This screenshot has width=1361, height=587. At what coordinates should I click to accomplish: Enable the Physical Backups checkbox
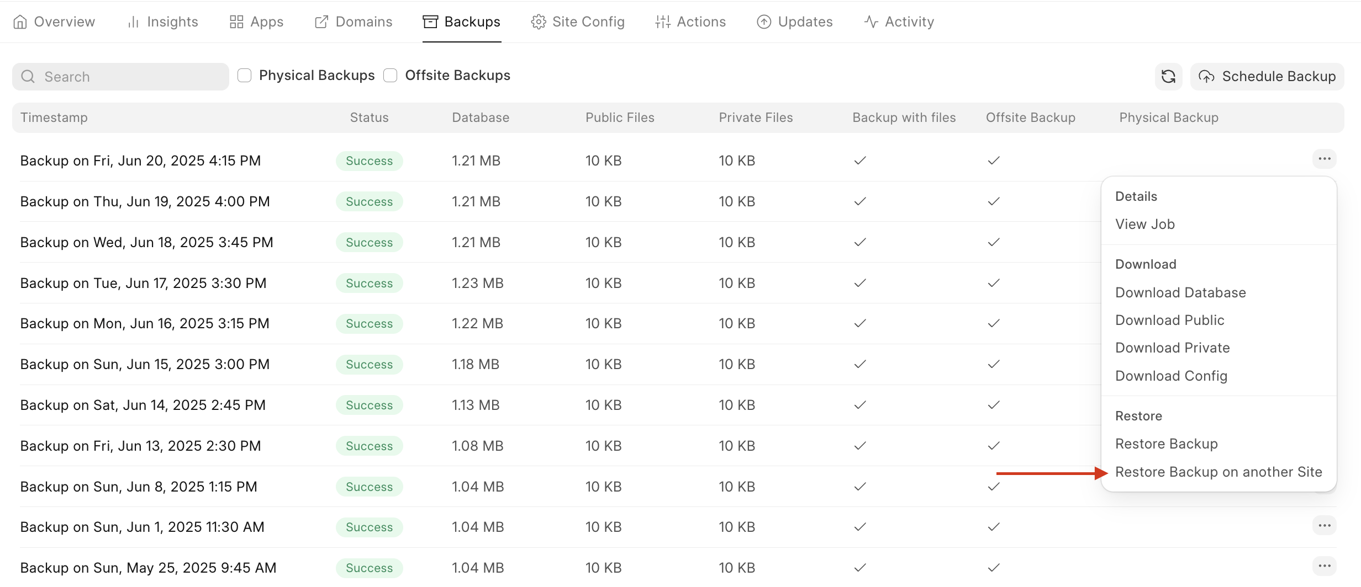(x=245, y=76)
